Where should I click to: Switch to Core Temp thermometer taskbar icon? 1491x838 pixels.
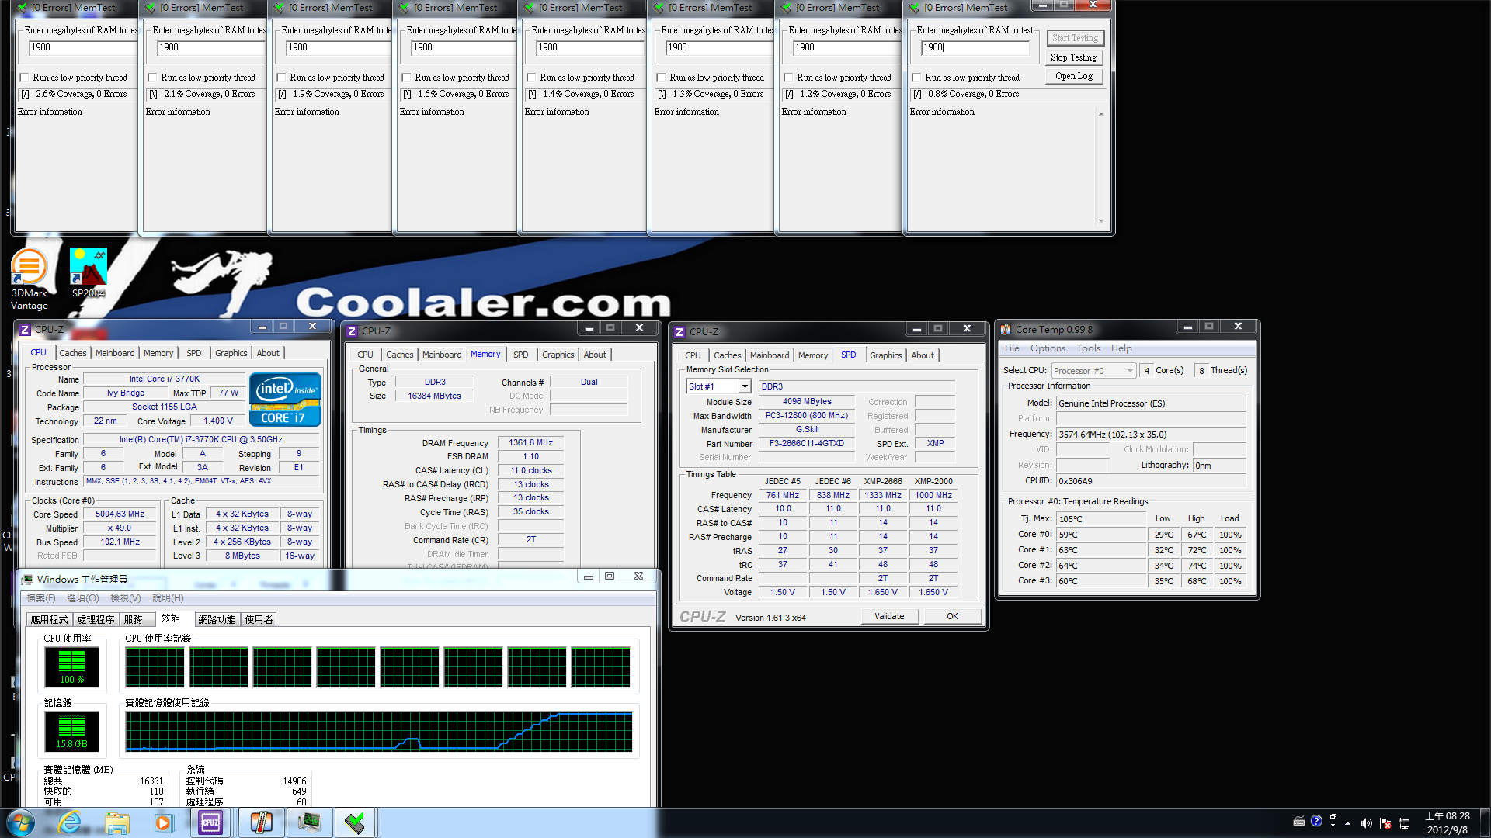click(x=262, y=822)
